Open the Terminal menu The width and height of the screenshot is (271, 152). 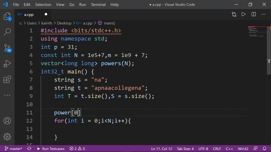[98, 5]
